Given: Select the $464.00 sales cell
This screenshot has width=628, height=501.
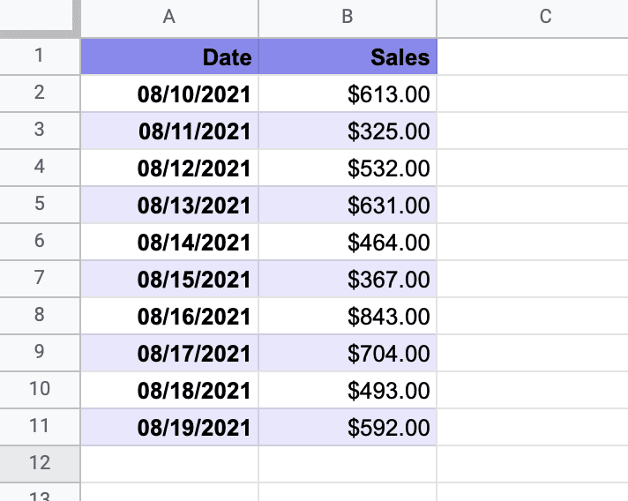Looking at the screenshot, I should click(348, 242).
